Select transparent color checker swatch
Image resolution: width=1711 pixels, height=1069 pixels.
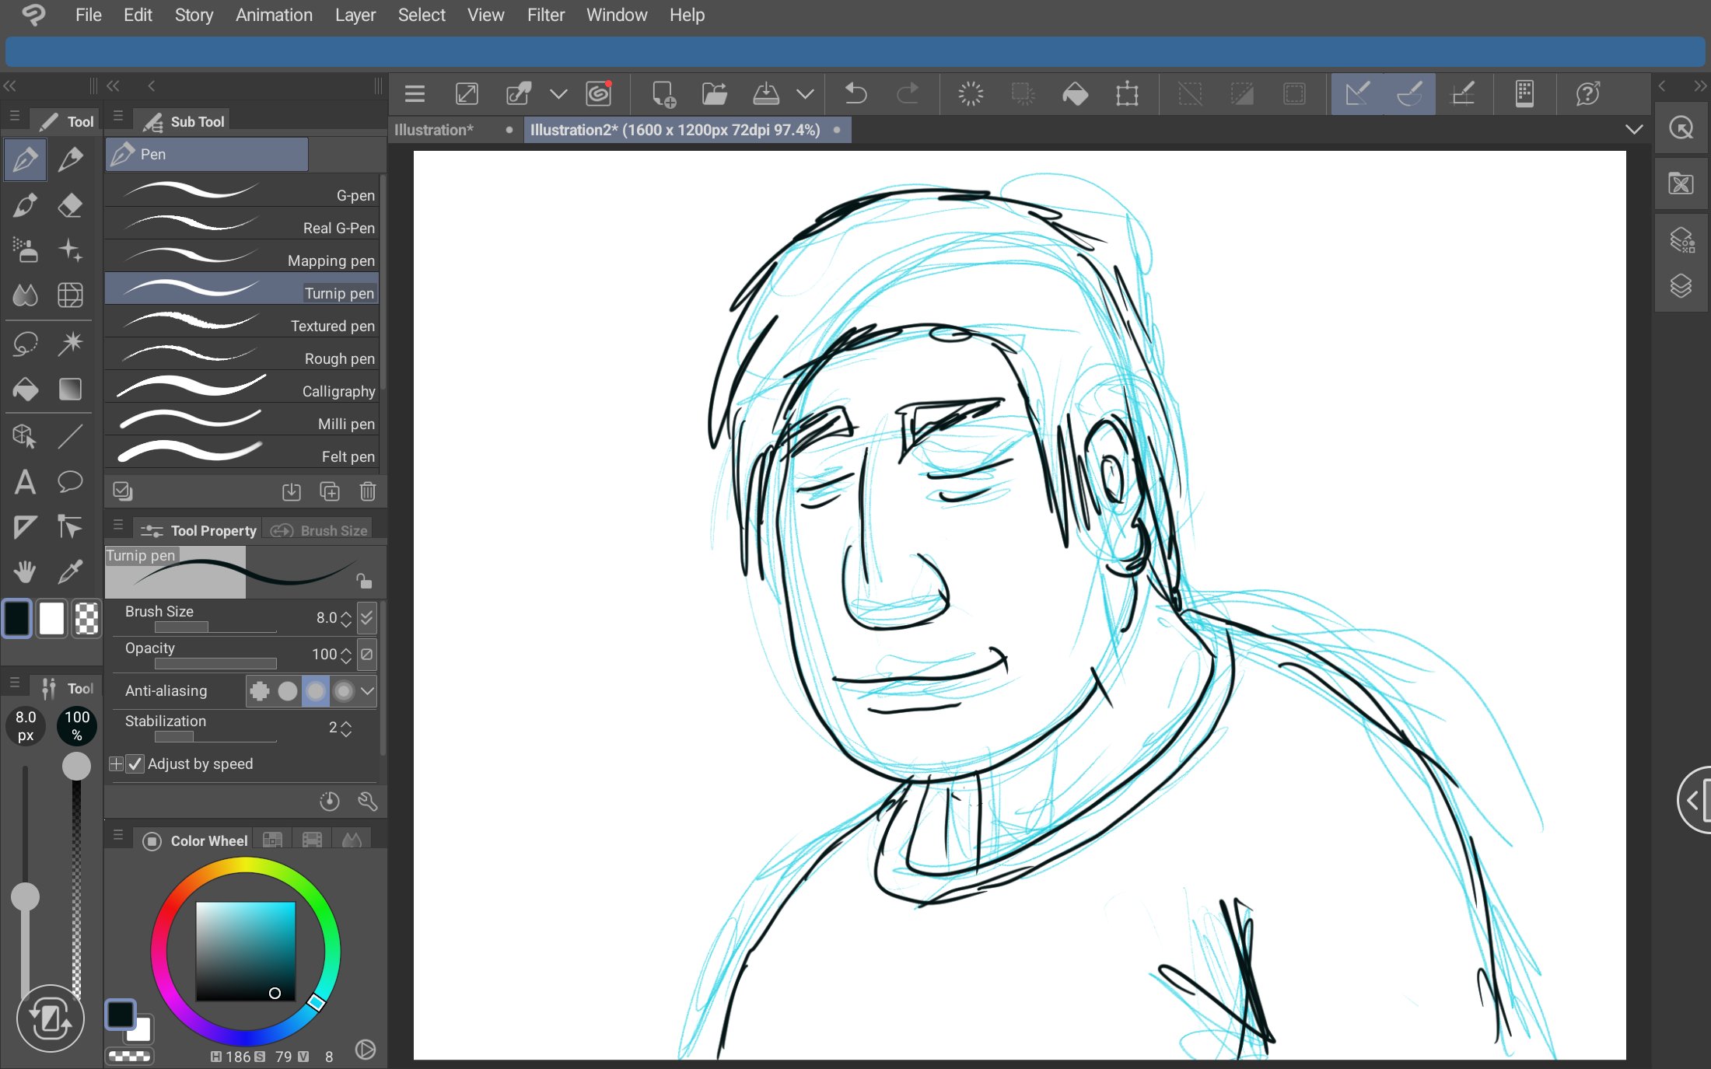pyautogui.click(x=86, y=619)
